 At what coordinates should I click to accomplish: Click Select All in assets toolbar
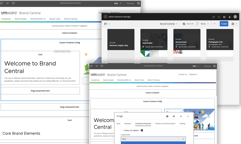click(188, 24)
